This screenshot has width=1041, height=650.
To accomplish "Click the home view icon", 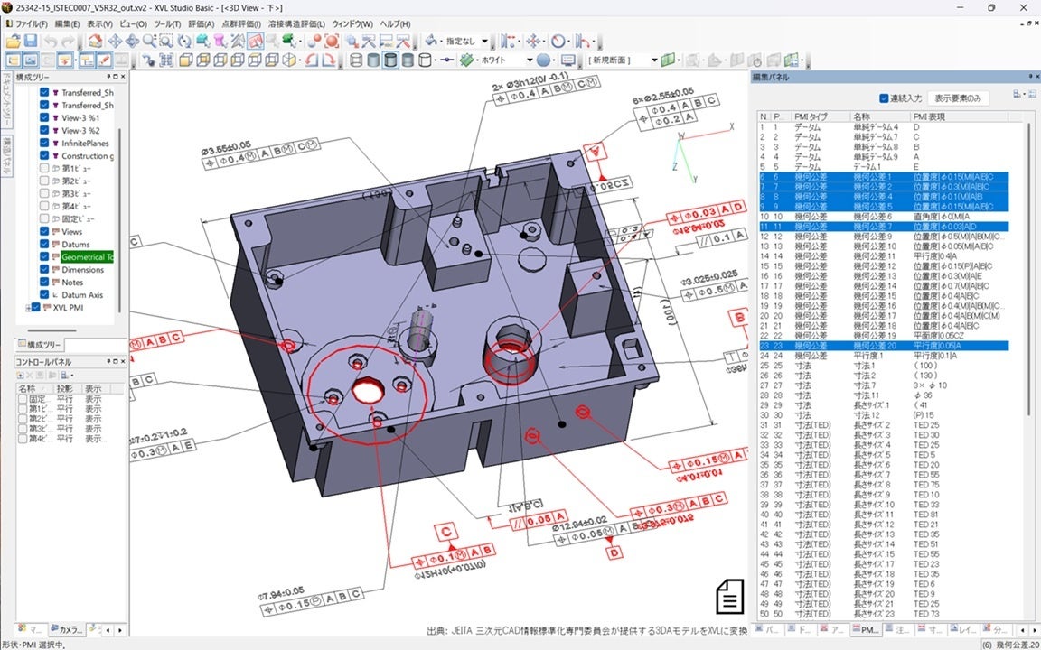I will (x=95, y=41).
